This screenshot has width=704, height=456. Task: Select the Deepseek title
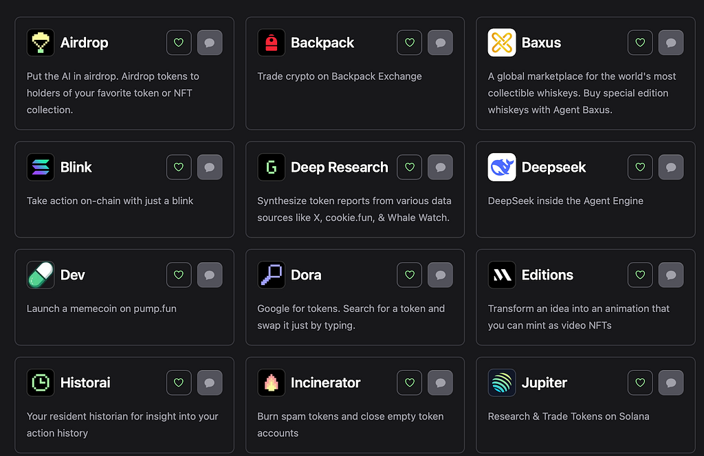553,168
